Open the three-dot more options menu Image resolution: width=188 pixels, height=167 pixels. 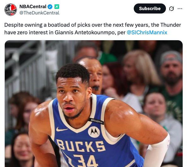coord(180,8)
